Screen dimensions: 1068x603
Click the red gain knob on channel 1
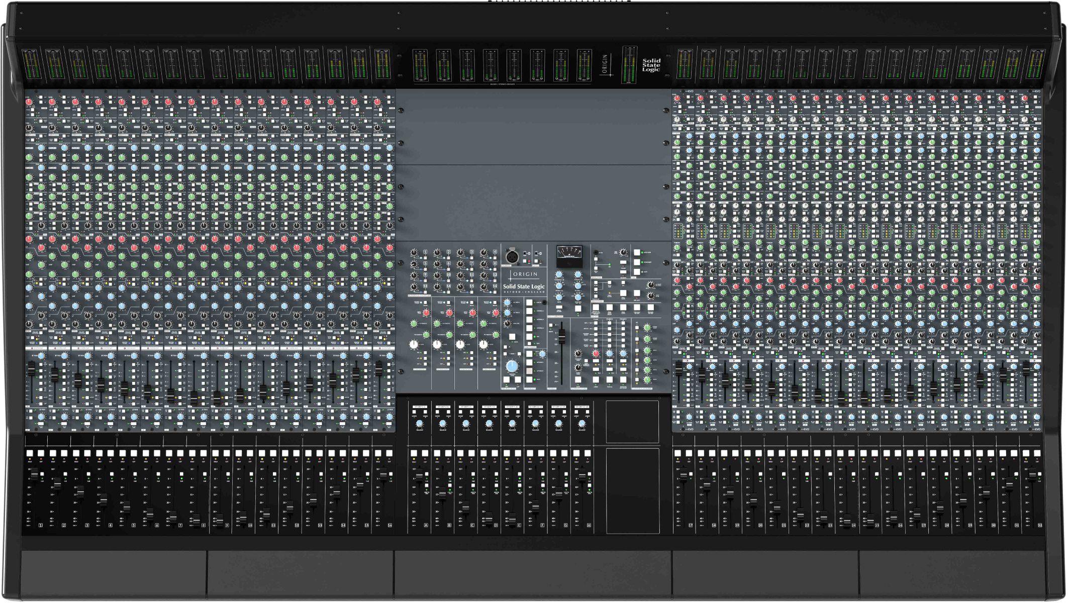29,102
